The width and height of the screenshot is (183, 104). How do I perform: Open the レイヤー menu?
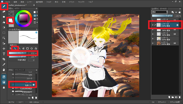point(30,2)
